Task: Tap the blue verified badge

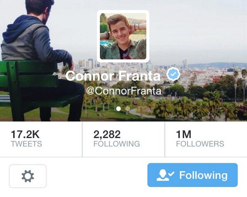Action: (173, 74)
